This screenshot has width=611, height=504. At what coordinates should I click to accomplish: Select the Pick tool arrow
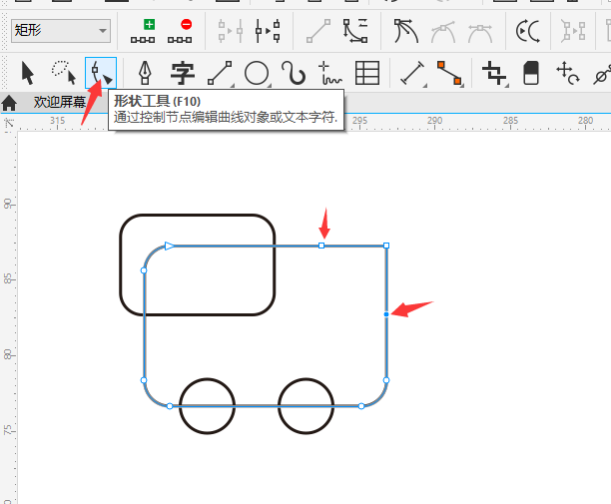[x=27, y=73]
